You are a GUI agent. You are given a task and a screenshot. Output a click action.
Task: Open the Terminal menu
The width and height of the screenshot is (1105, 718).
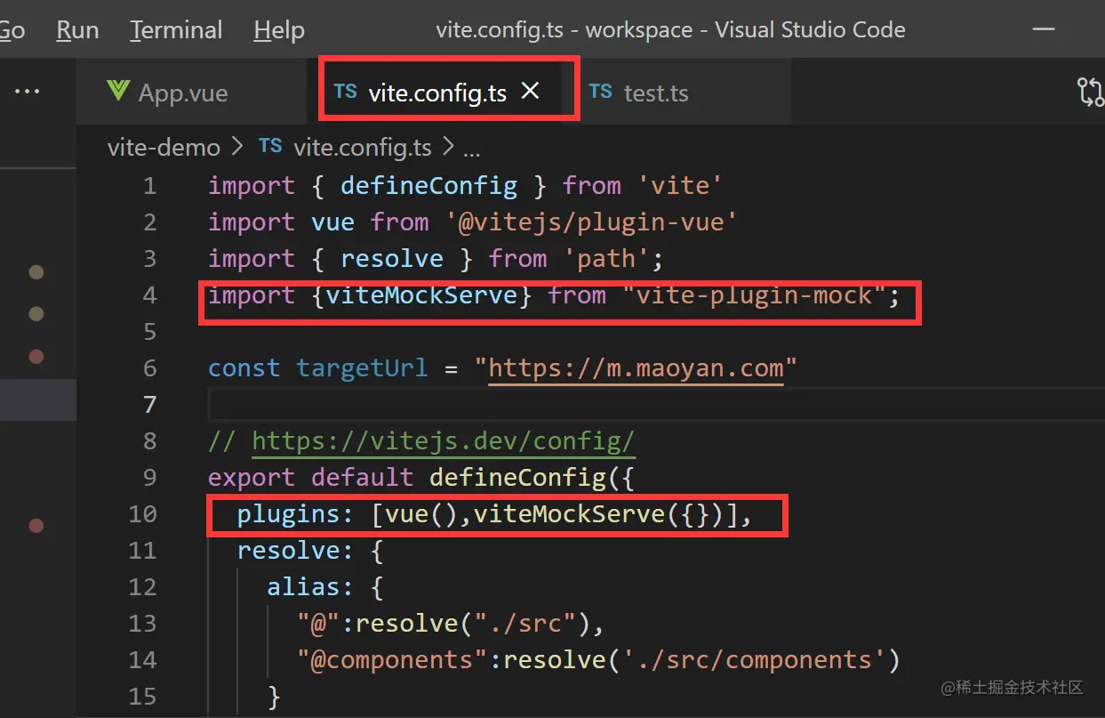[176, 29]
